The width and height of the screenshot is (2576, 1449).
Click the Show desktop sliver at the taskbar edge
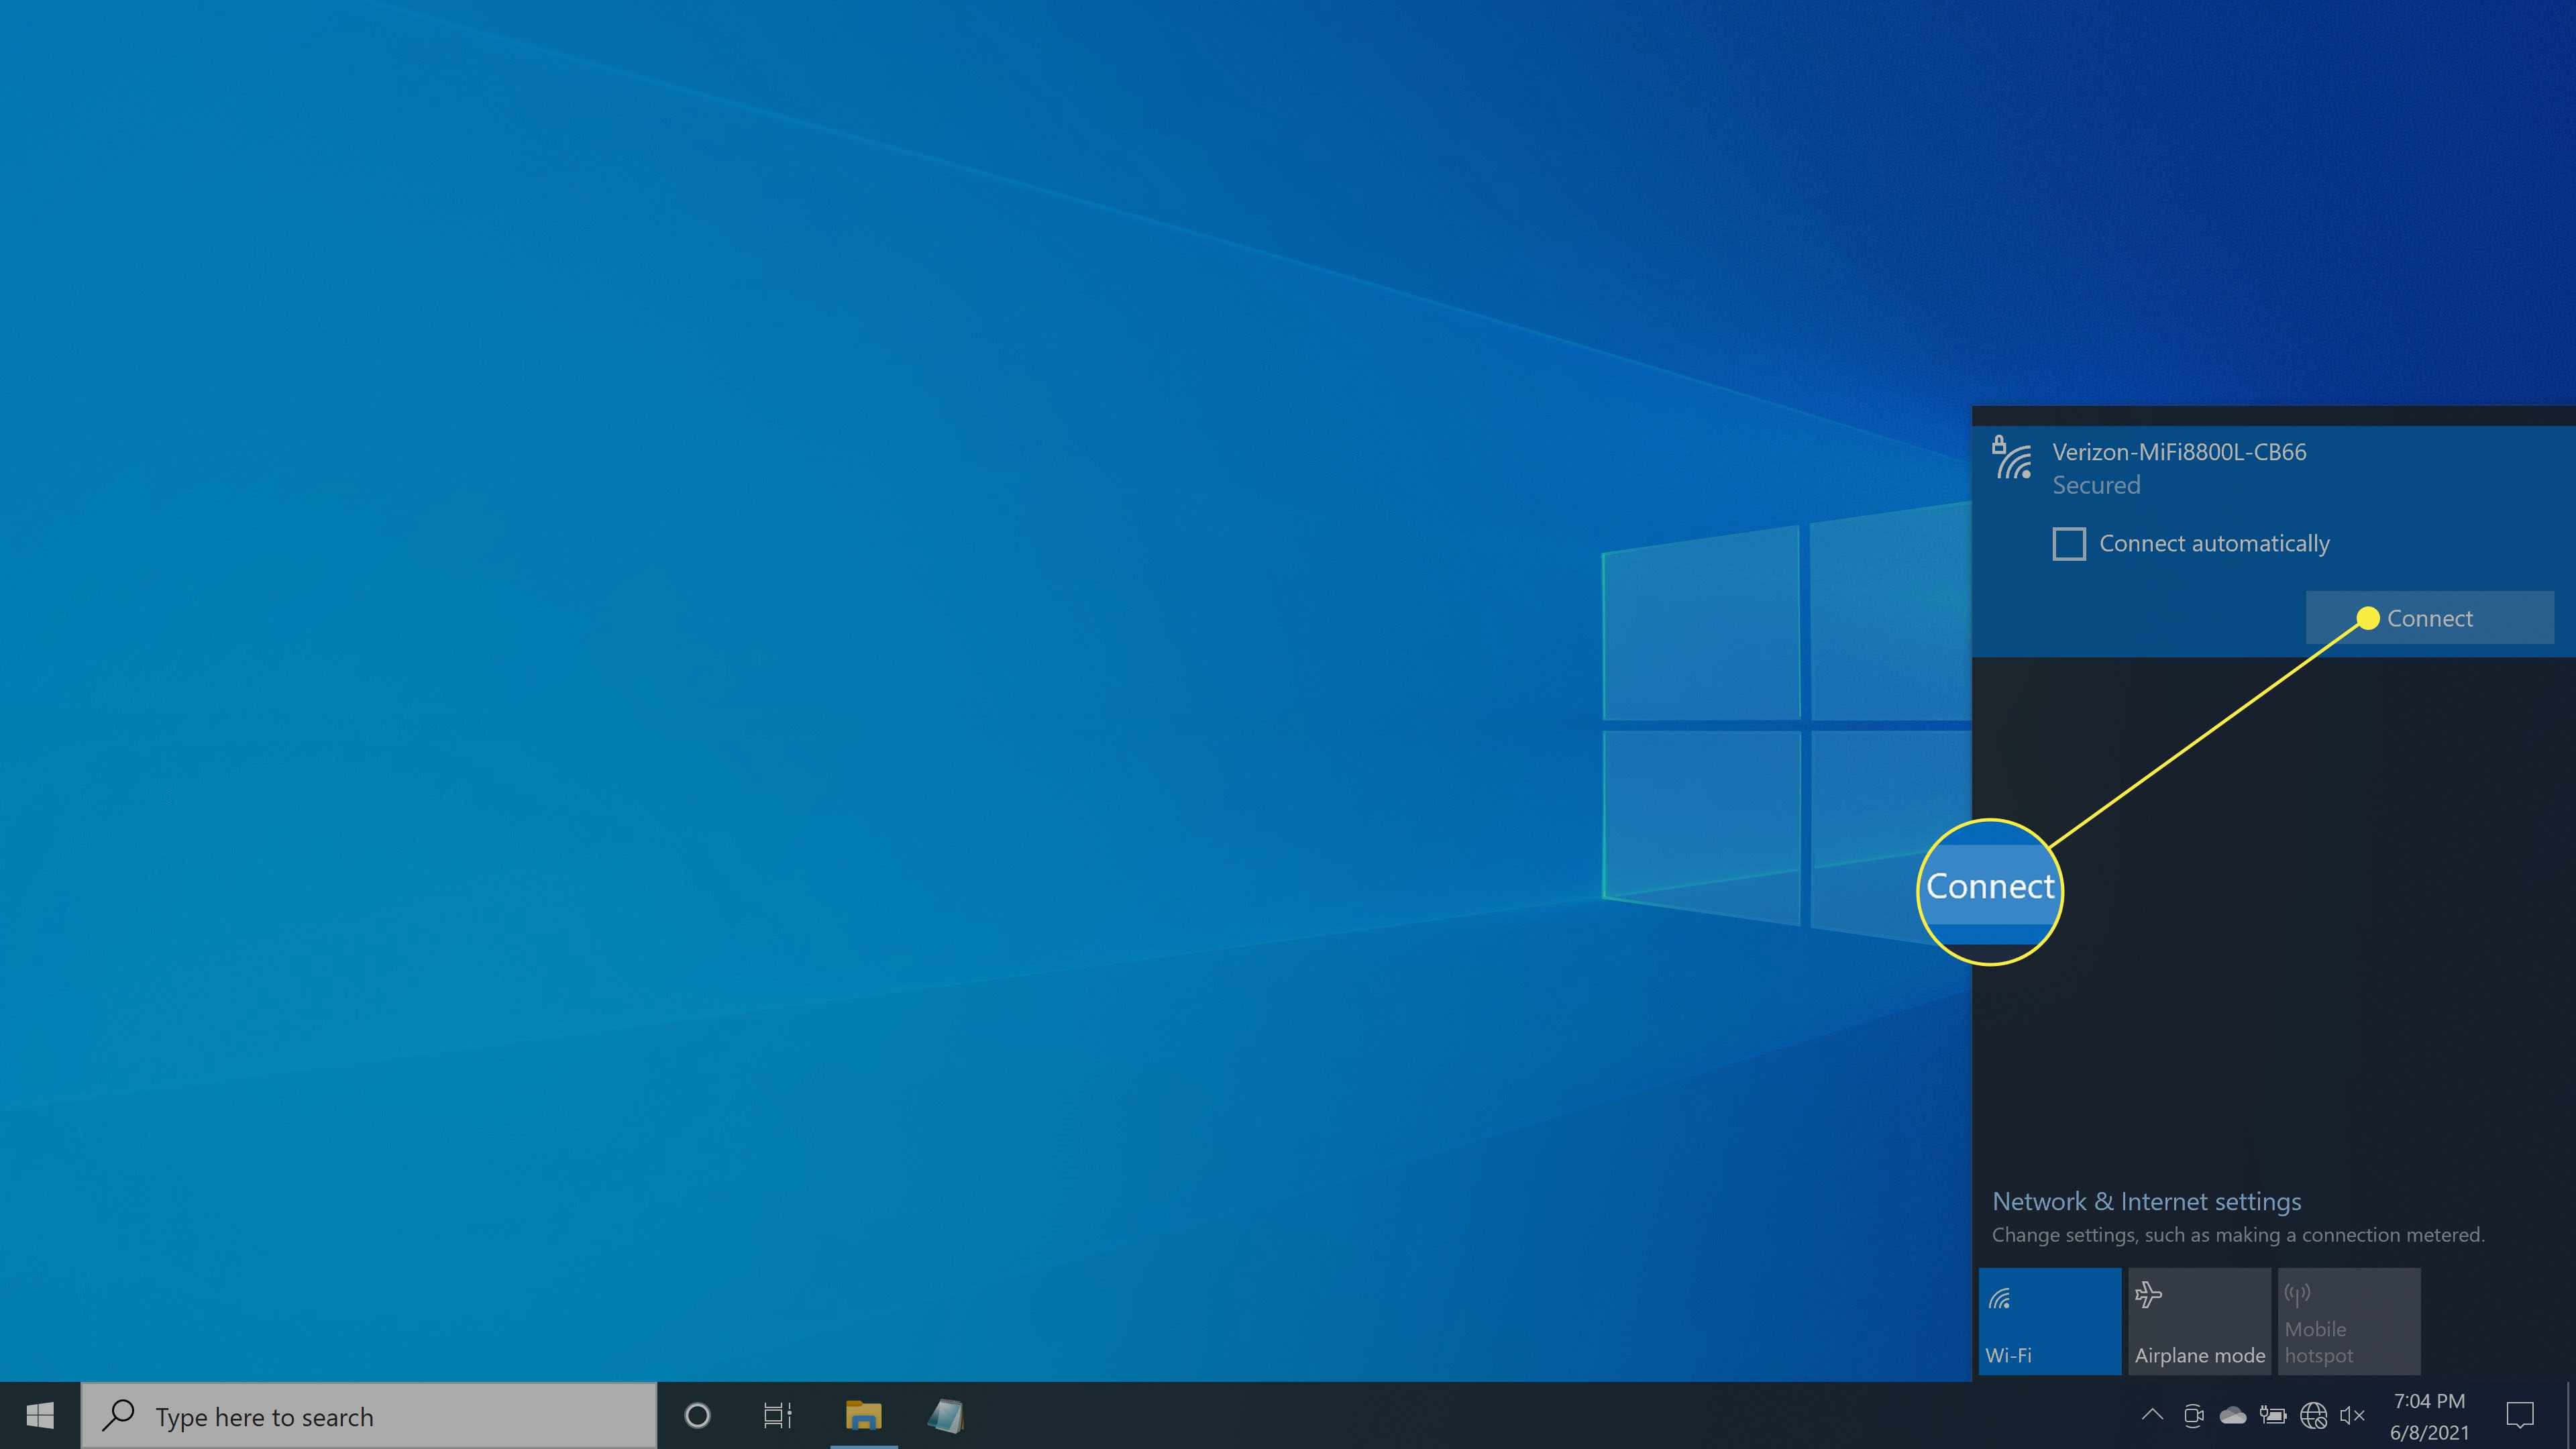tap(2570, 1416)
